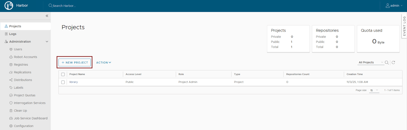The height and width of the screenshot is (130, 407).
Task: Open the EVENT LOG side panel
Action: point(404,26)
